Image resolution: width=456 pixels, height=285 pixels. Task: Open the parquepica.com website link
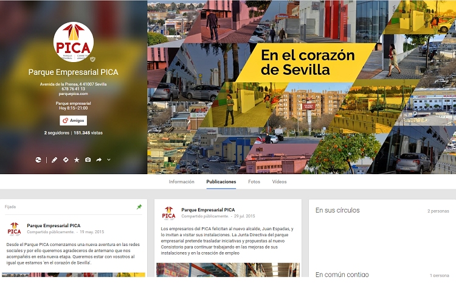[74, 94]
